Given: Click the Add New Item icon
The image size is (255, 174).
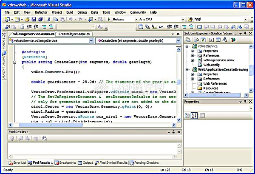Looking at the screenshot, I should click(x=17, y=20).
